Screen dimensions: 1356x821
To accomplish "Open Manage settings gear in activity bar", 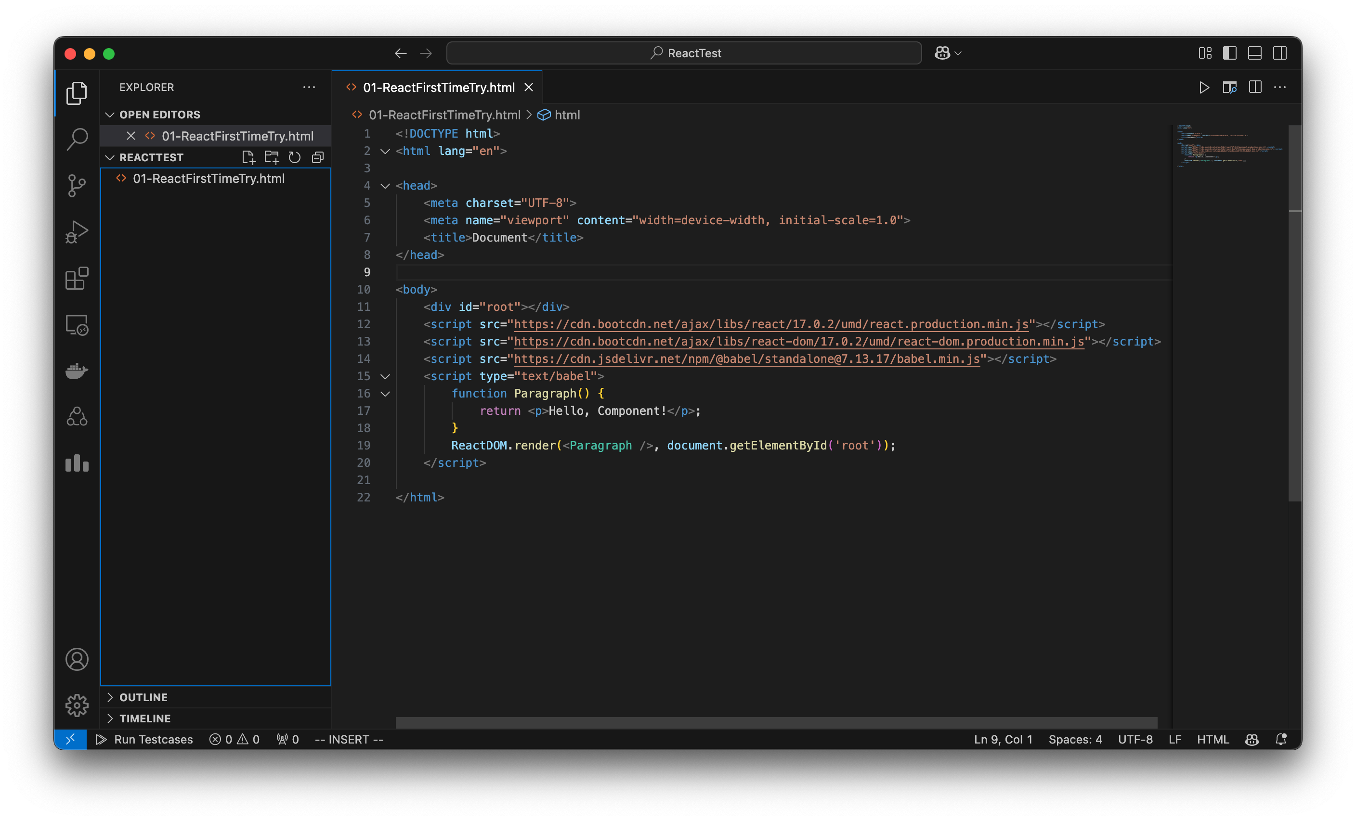I will point(77,705).
